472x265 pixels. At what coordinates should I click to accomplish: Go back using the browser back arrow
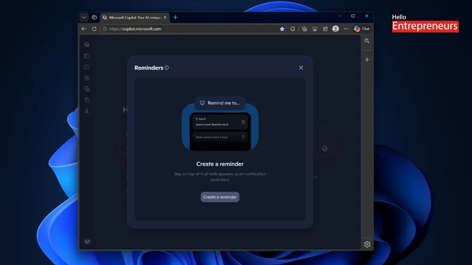coord(84,29)
